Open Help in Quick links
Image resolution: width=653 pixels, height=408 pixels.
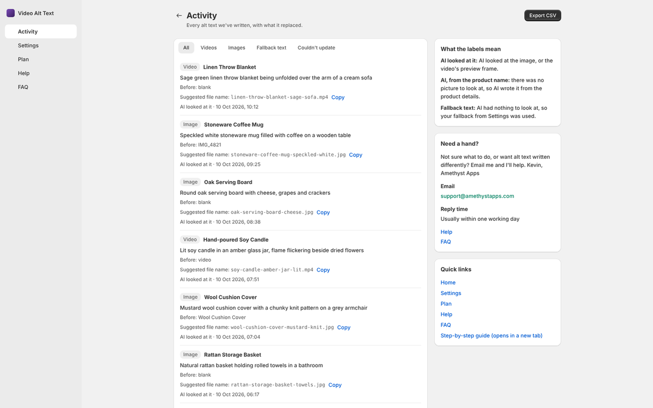pos(446,314)
